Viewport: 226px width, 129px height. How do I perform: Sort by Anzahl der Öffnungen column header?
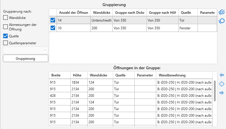tap(74, 13)
